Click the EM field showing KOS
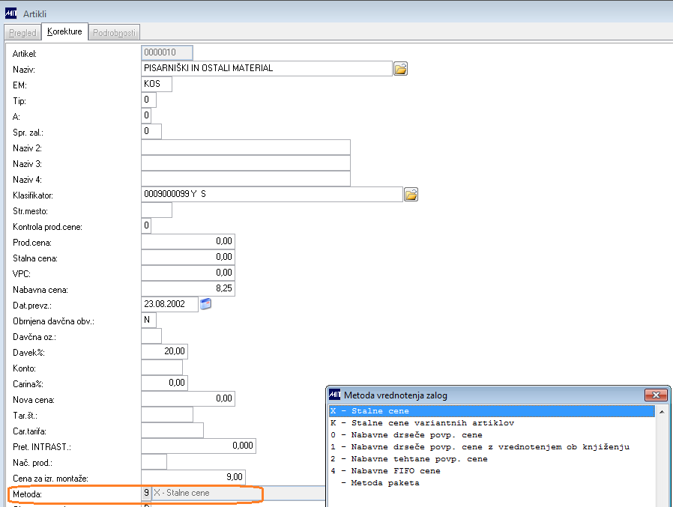Screen dimensions: 673x507 tap(157, 84)
